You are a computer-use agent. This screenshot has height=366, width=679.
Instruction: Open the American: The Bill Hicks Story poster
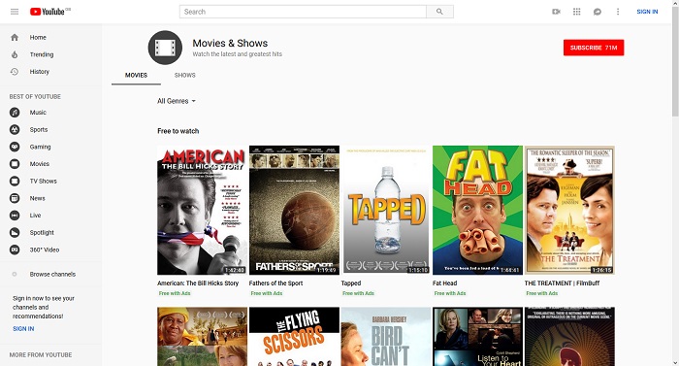tap(202, 210)
